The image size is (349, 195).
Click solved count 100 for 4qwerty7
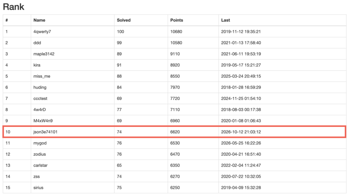point(120,32)
